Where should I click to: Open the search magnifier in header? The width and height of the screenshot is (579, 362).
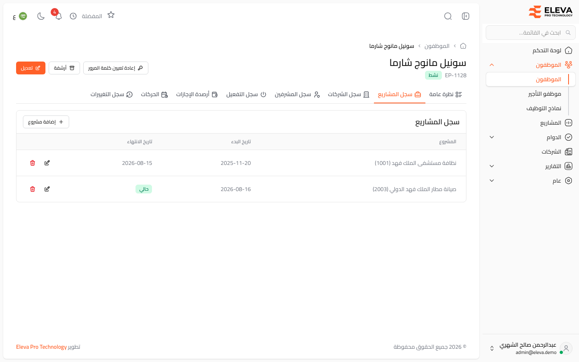(x=448, y=16)
